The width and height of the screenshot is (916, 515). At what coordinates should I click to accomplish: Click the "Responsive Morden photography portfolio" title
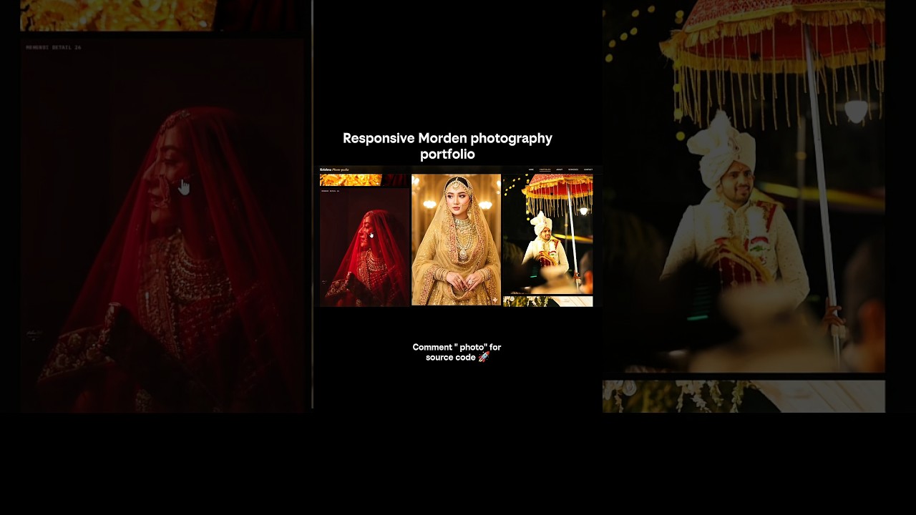pyautogui.click(x=447, y=146)
